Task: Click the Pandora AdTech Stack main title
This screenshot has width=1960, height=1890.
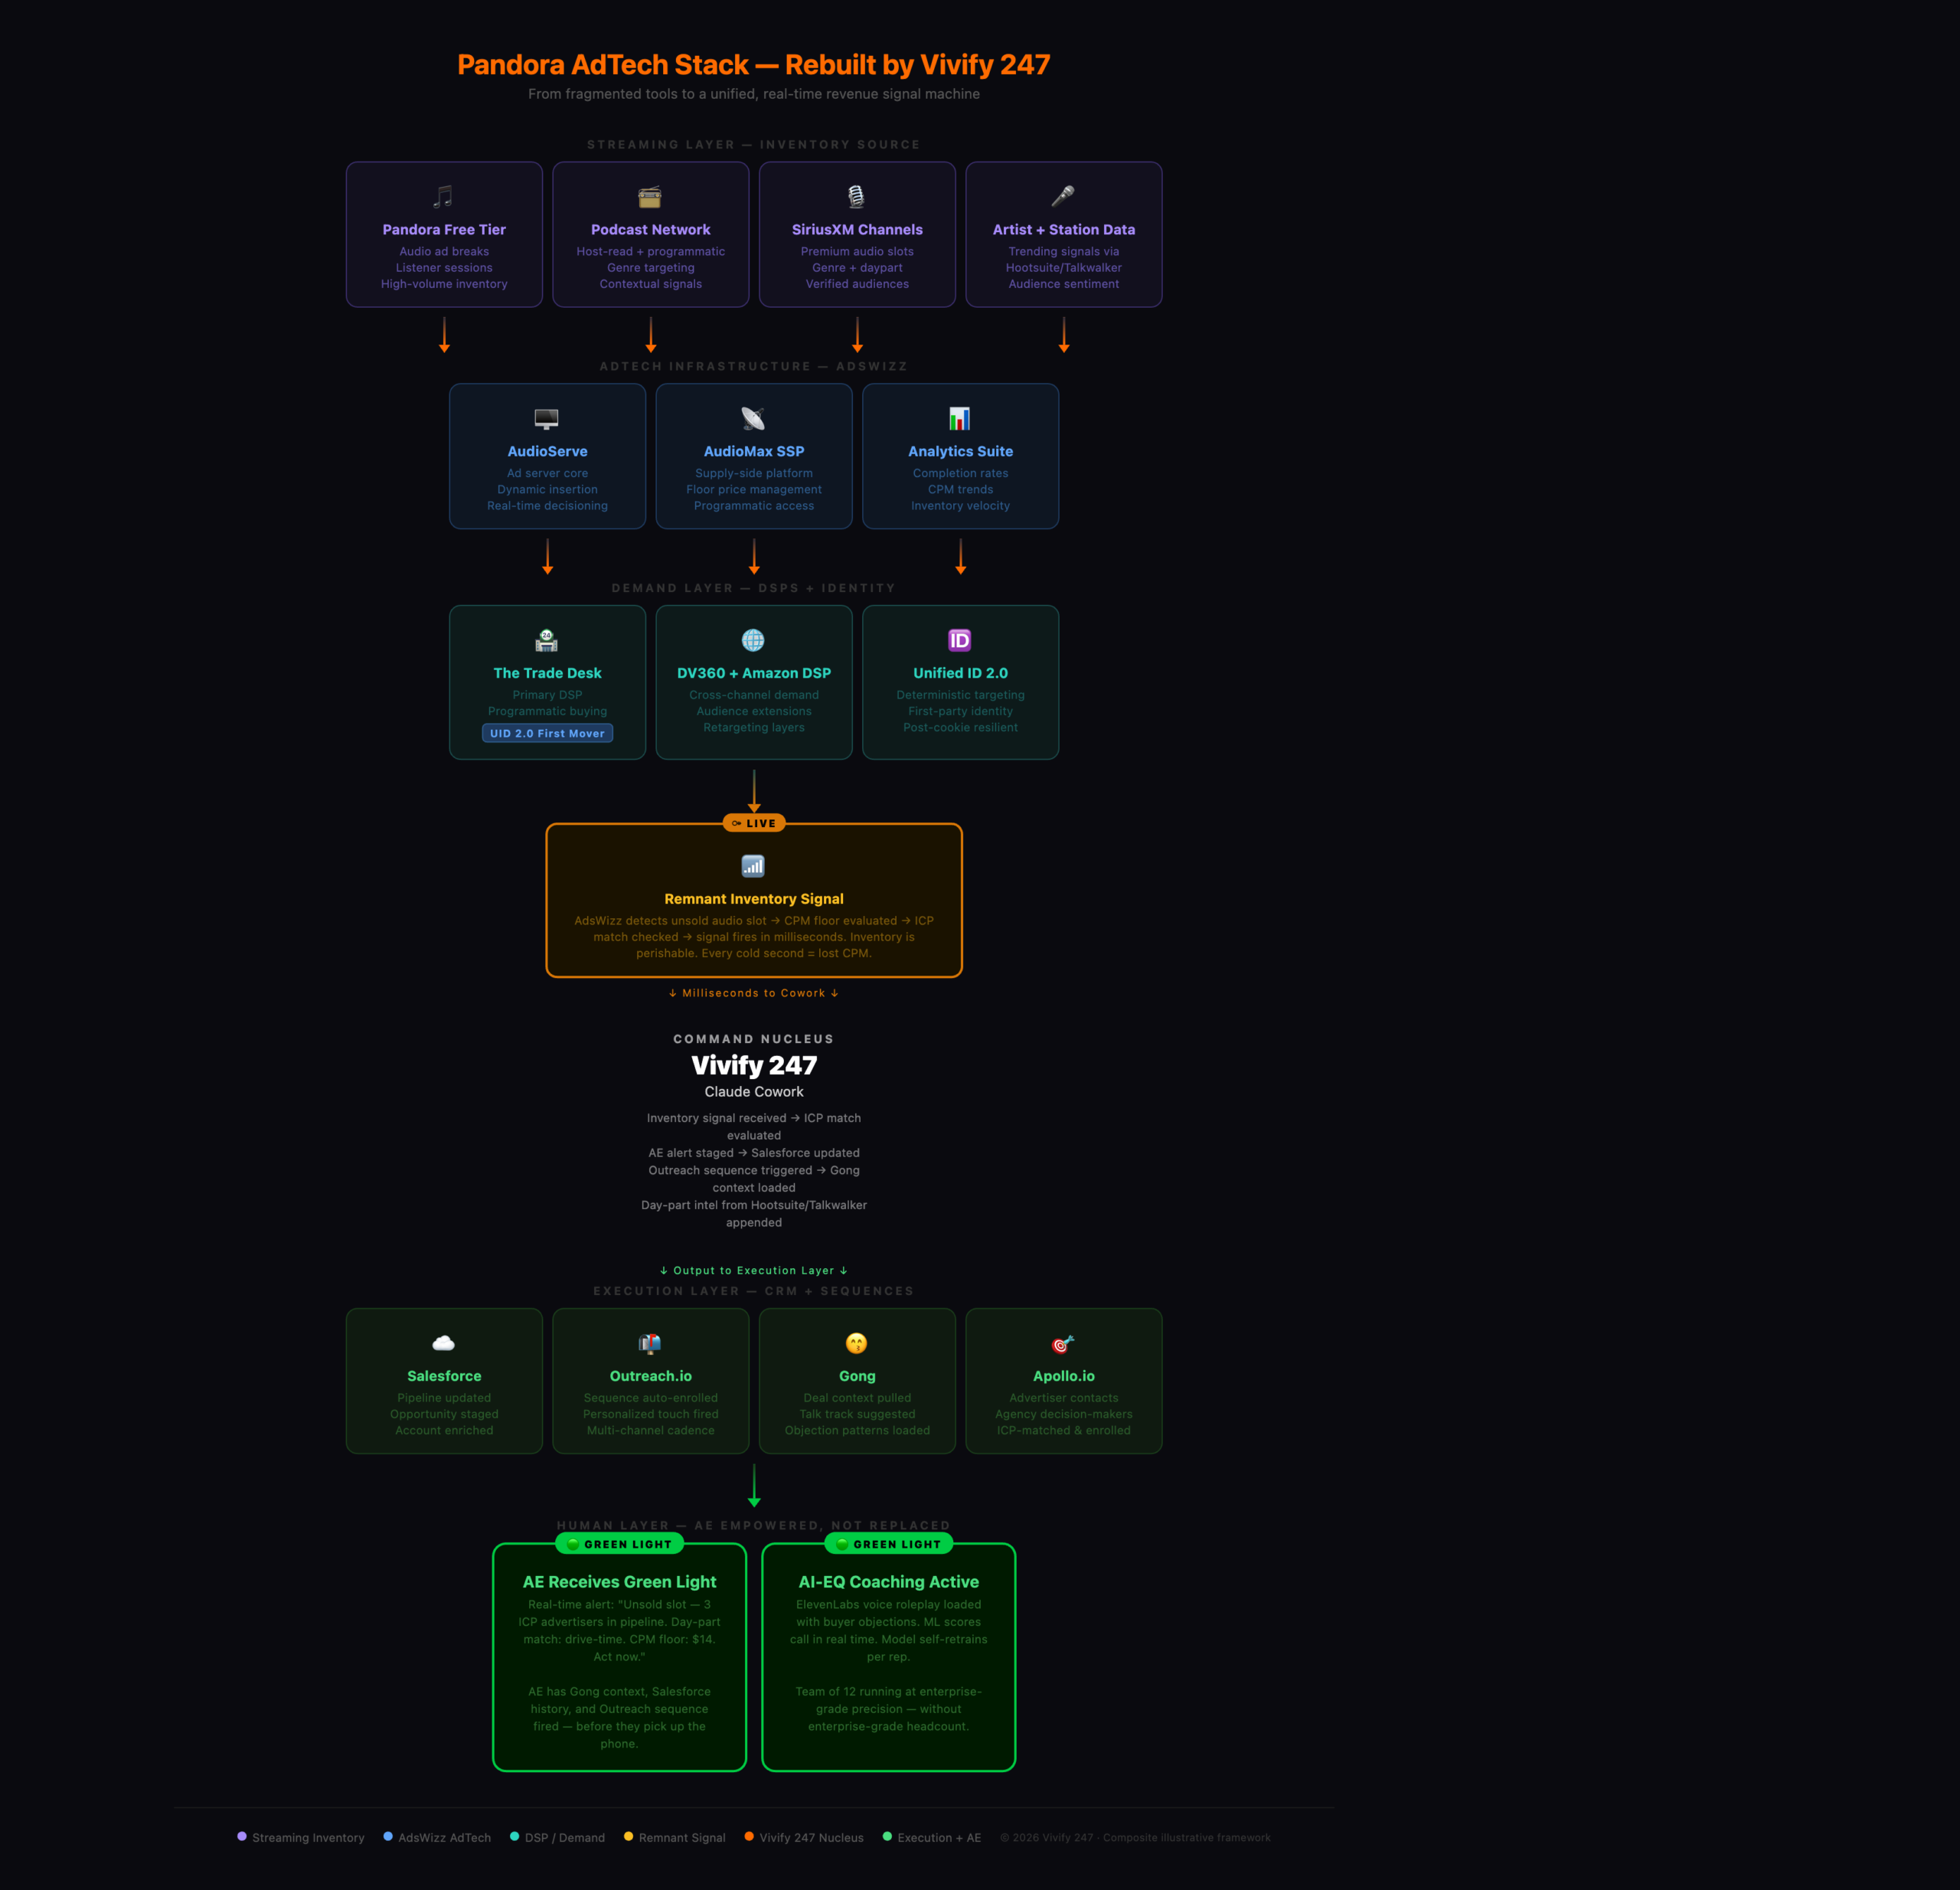Action: 754,65
